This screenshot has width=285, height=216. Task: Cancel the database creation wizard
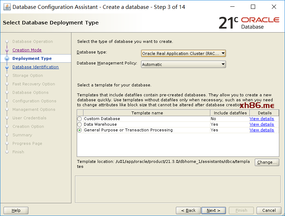(269, 210)
